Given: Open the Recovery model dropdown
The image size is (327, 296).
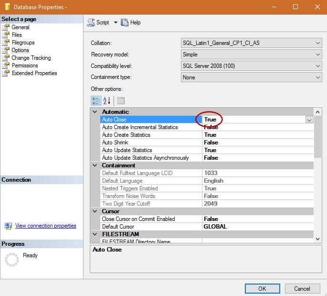Looking at the screenshot, I should coord(251,55).
